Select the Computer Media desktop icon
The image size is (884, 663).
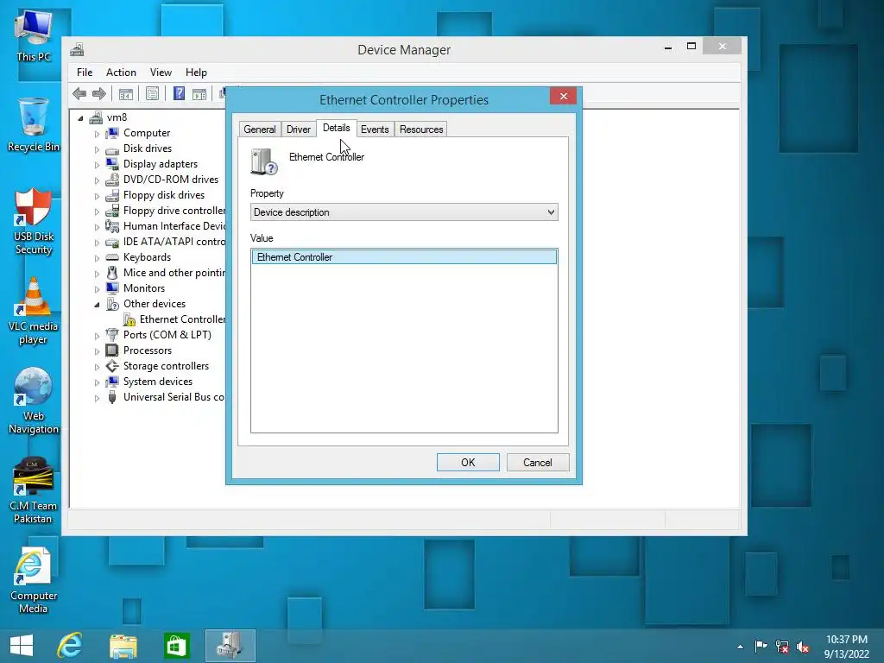[x=34, y=580]
